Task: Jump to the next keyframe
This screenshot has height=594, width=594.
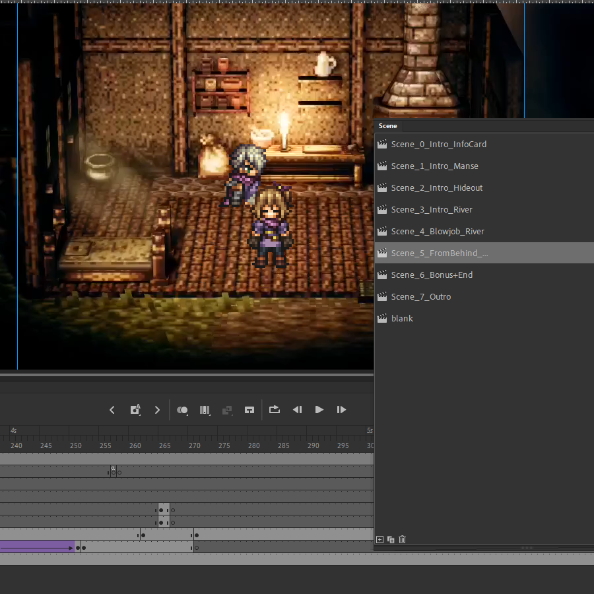Action: [157, 410]
